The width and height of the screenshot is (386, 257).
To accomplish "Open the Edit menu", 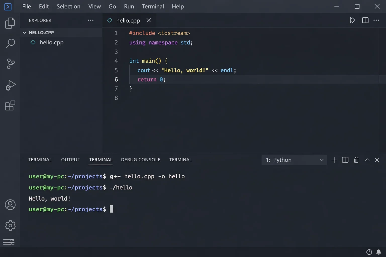I will click(44, 7).
